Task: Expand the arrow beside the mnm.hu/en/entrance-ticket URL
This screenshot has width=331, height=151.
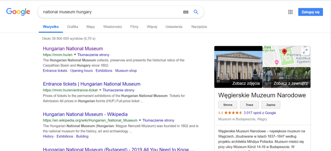Action: 100,90
